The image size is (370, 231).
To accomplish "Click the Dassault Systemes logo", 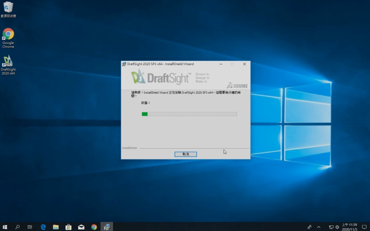I will click(237, 85).
